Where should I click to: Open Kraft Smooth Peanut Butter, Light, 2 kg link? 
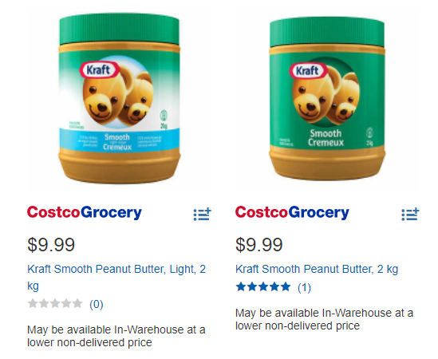[x=116, y=277]
